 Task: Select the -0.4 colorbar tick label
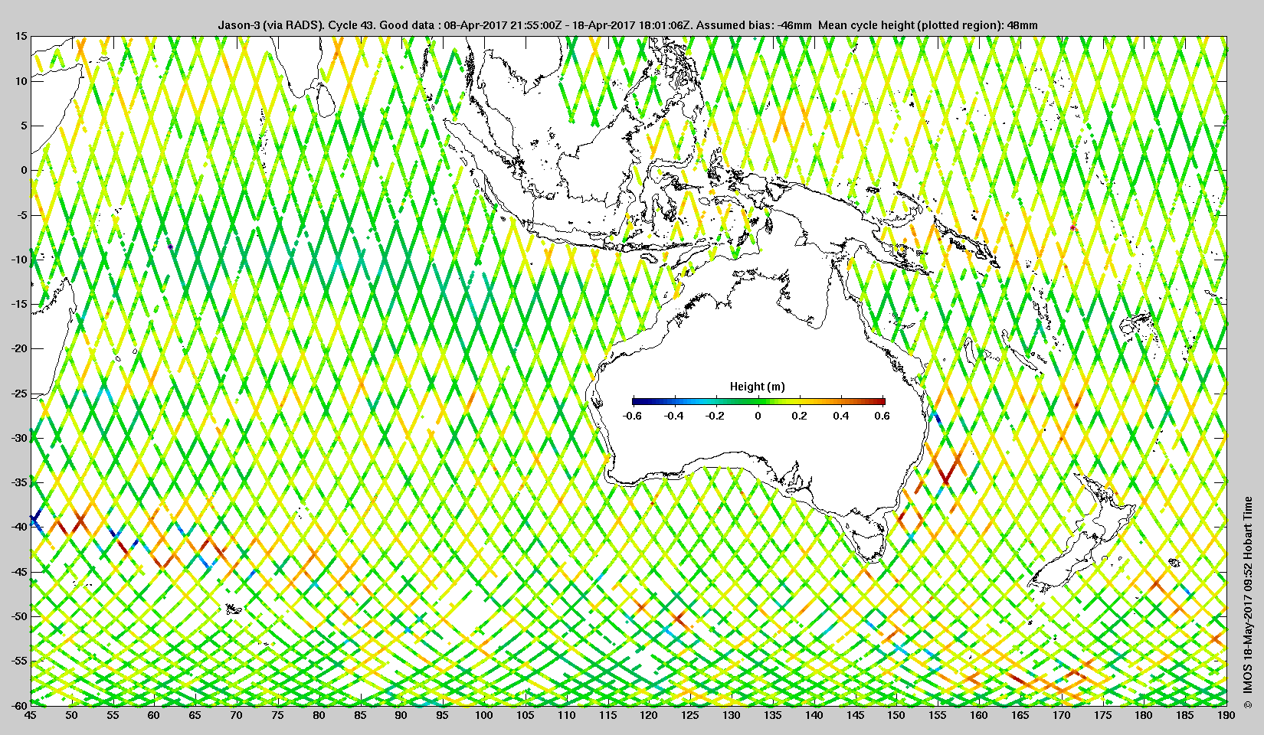(674, 416)
